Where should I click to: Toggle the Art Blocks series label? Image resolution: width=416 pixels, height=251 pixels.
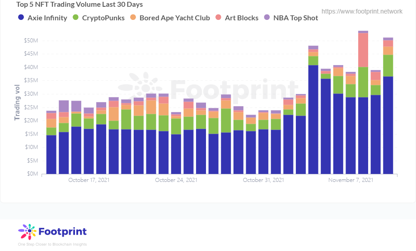242,18
